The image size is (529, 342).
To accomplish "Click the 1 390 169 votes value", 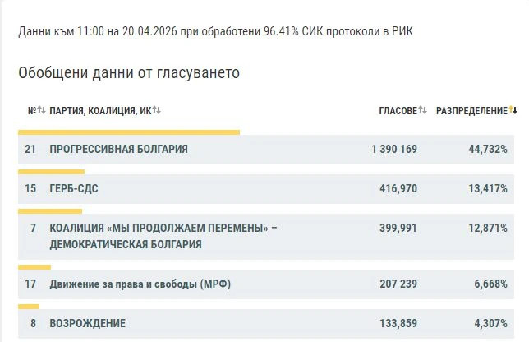I will point(394,149).
